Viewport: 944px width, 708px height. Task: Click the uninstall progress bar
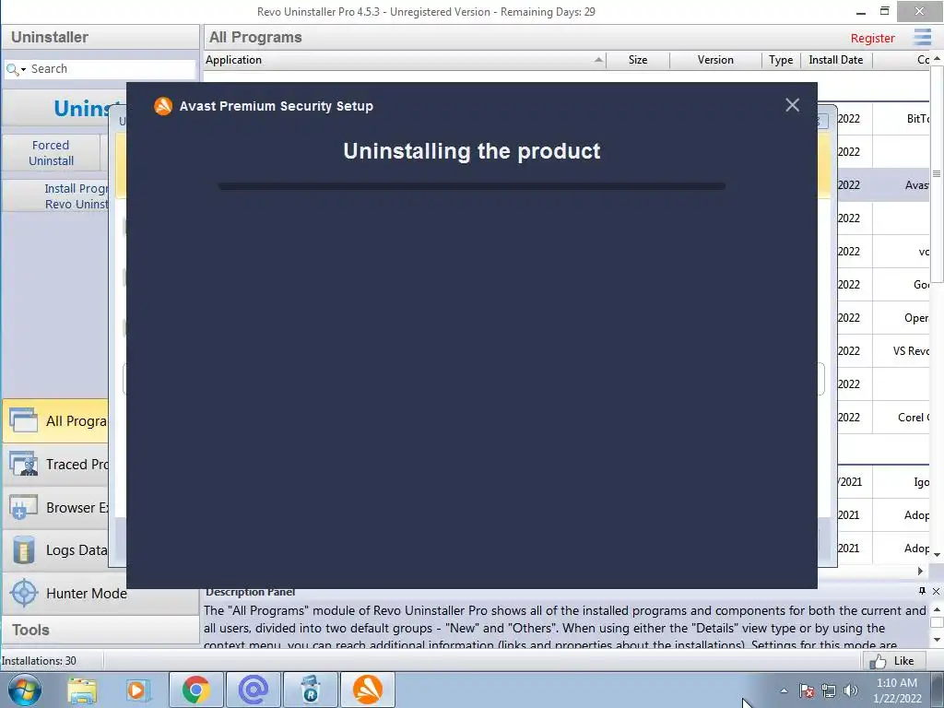[471, 186]
